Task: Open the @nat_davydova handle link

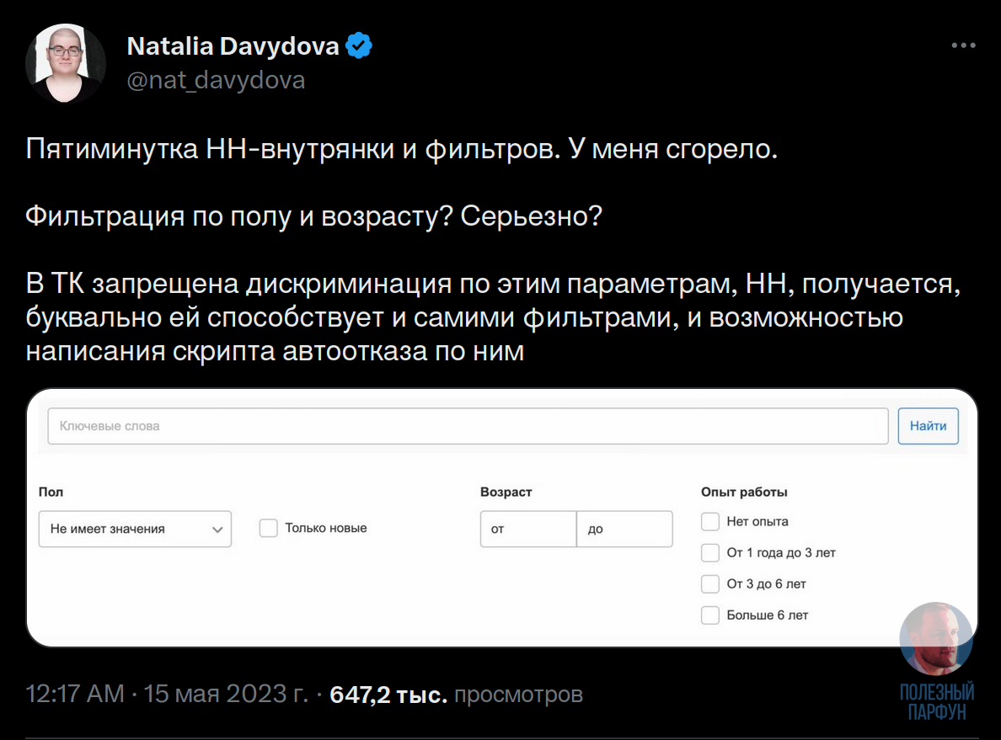Action: click(x=216, y=80)
